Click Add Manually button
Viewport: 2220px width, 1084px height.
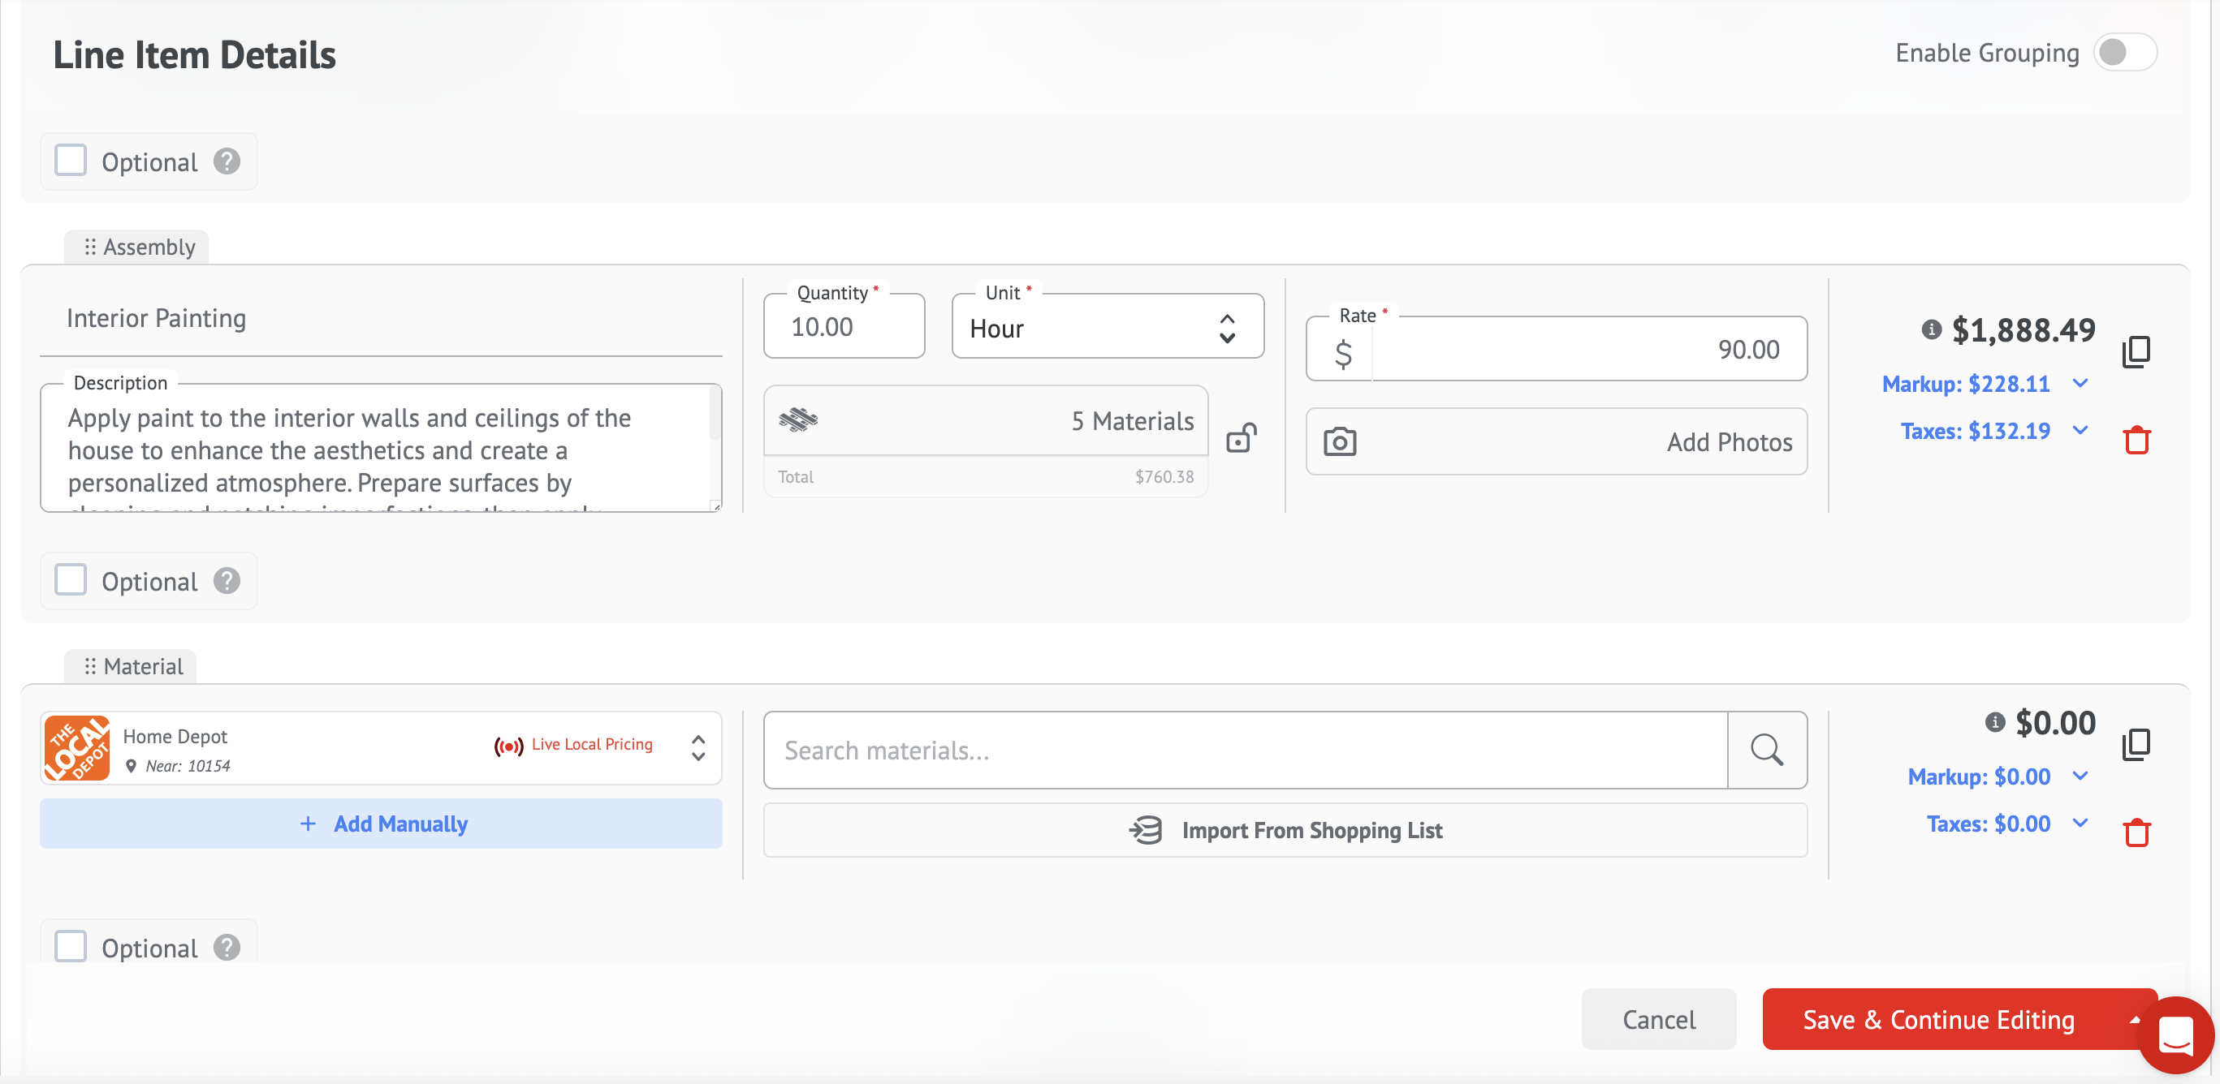(x=380, y=823)
